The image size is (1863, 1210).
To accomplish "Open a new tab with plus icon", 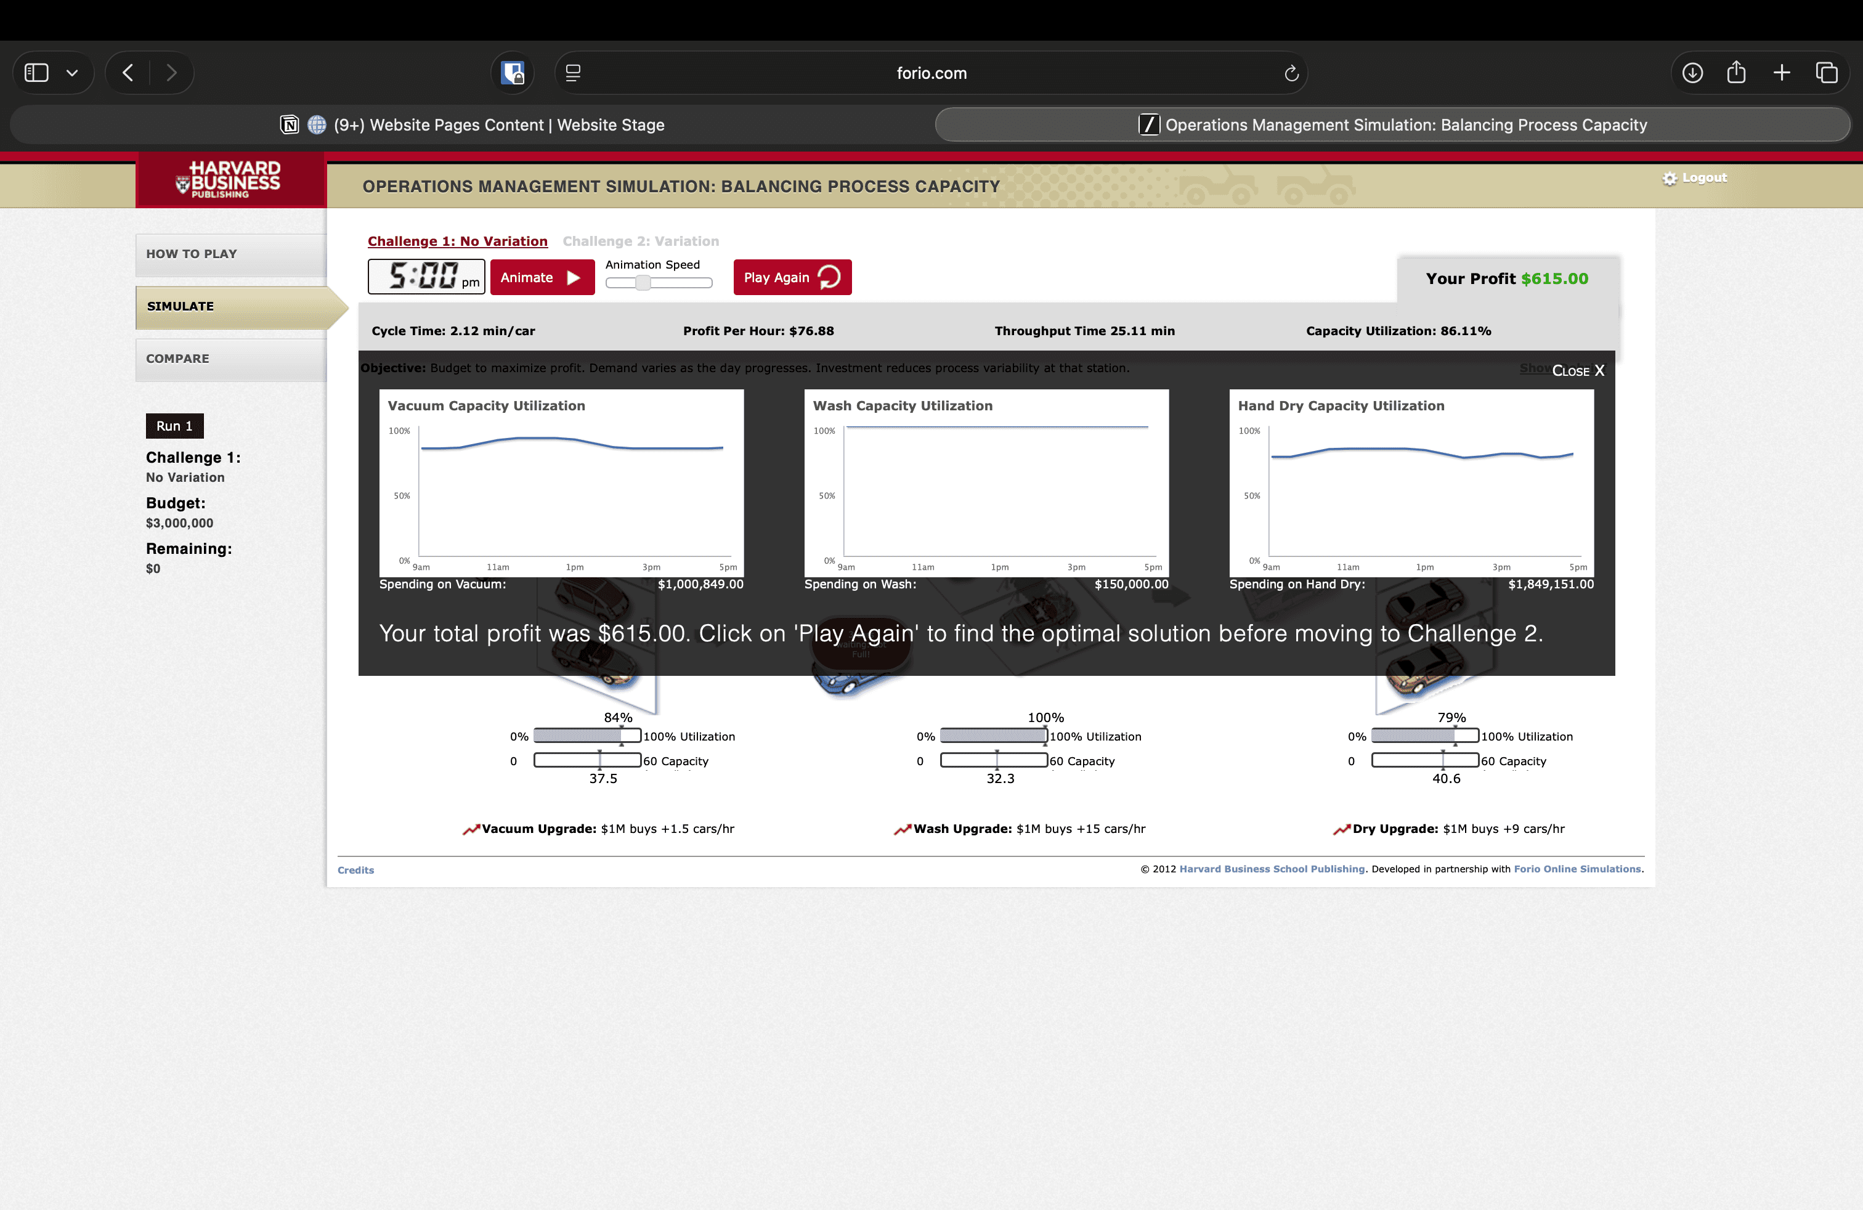I will click(1782, 73).
